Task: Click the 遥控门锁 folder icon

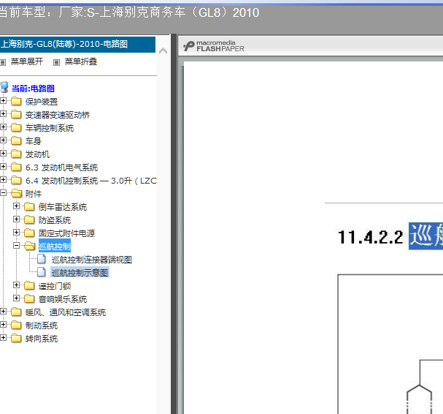Action: pyautogui.click(x=29, y=285)
